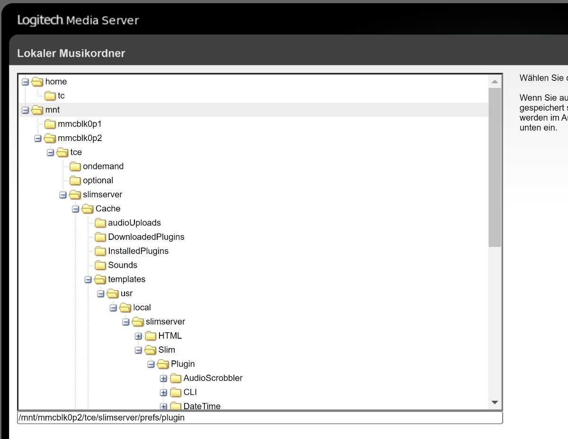
Task: Click the mmcblk0p1 folder icon
Action: point(50,124)
